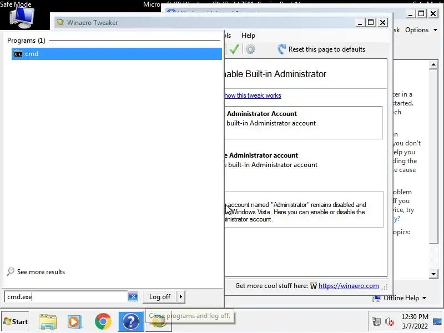
Task: Open the cmd program result
Action: click(117, 54)
